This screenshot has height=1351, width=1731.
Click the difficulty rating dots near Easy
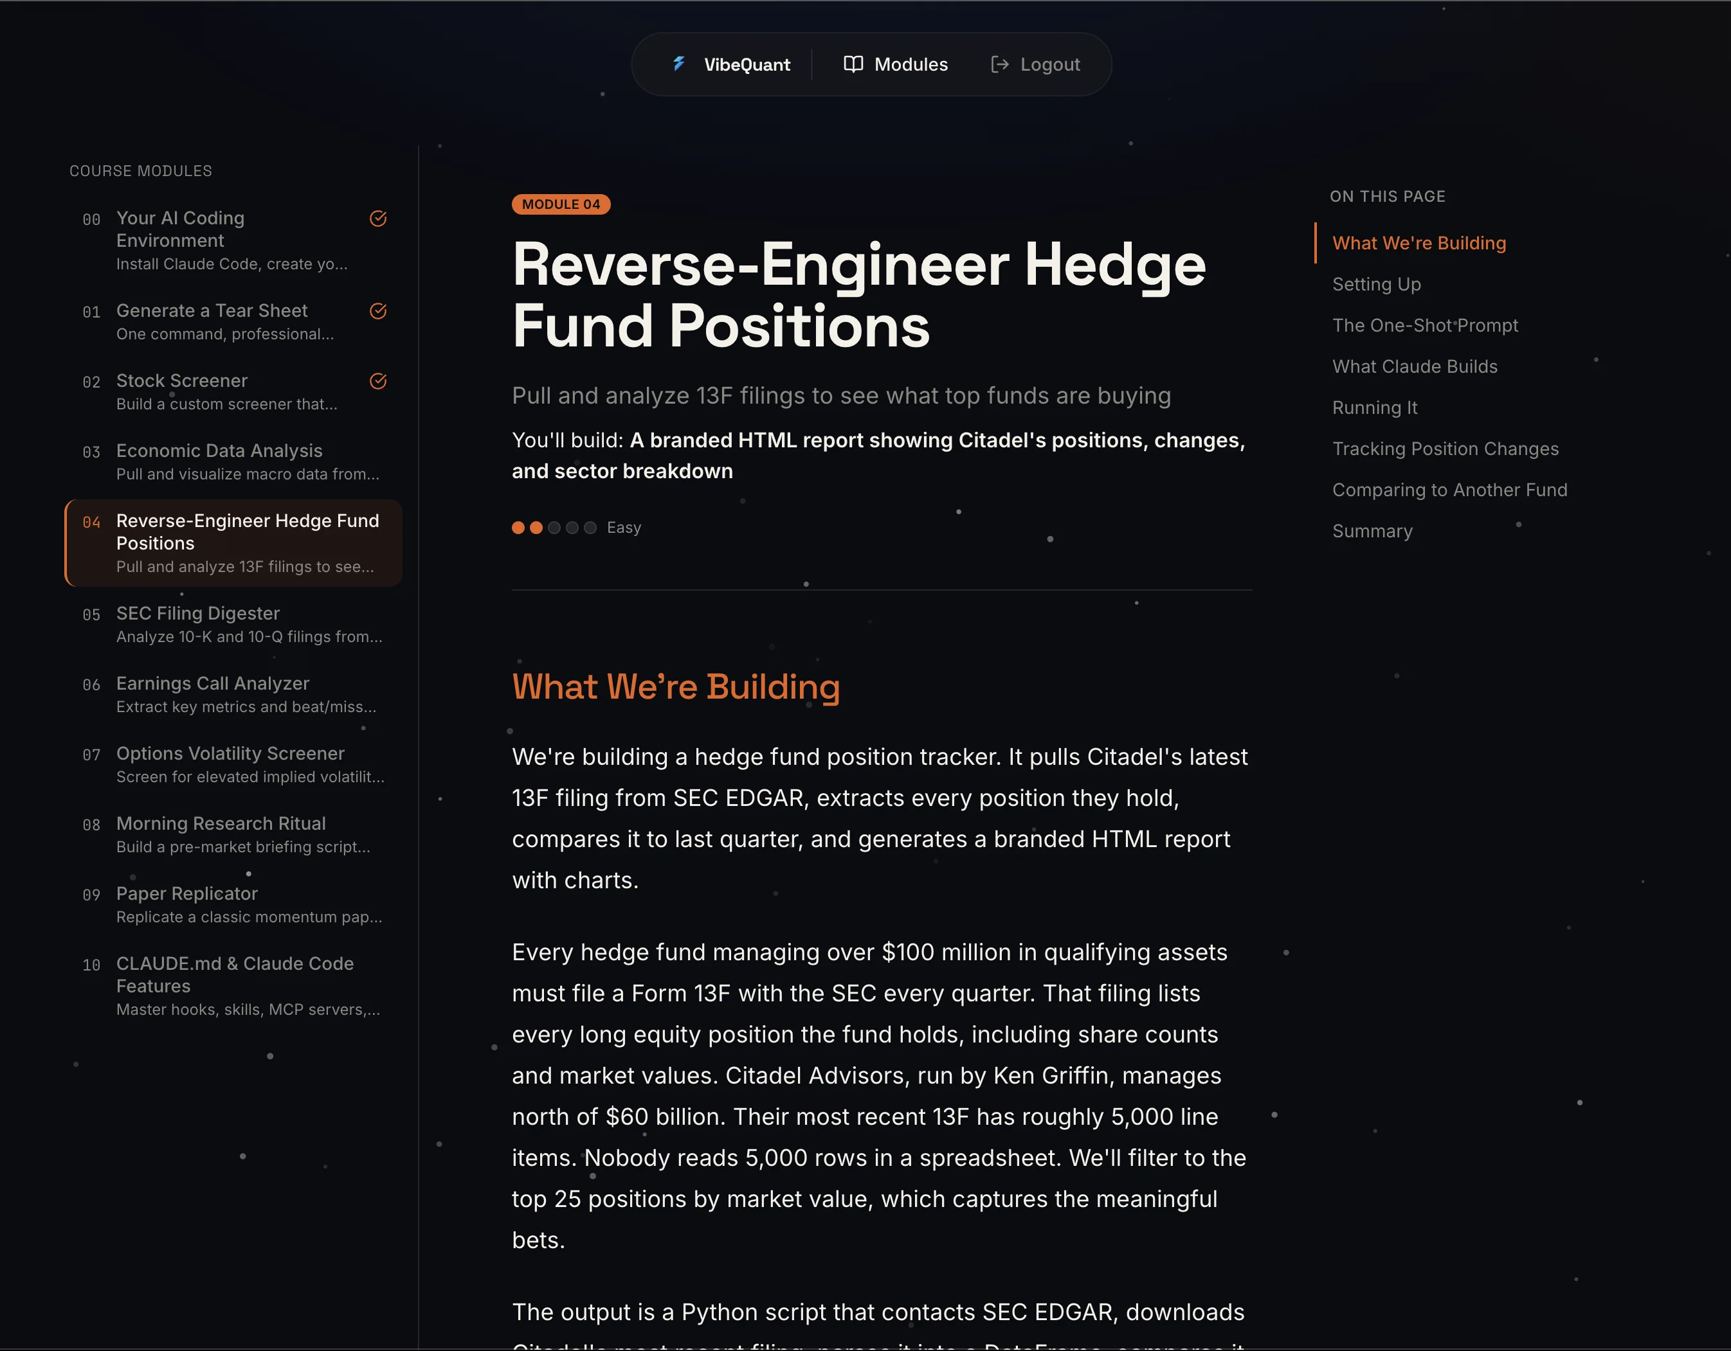tap(553, 527)
